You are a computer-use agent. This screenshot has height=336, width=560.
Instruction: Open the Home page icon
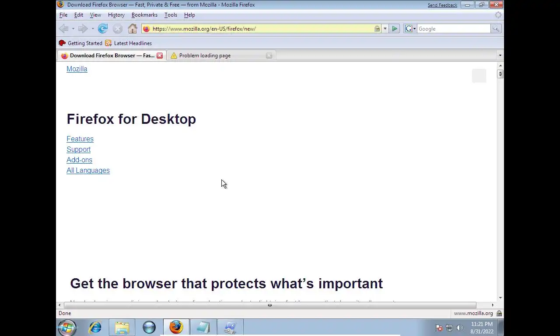(x=133, y=29)
